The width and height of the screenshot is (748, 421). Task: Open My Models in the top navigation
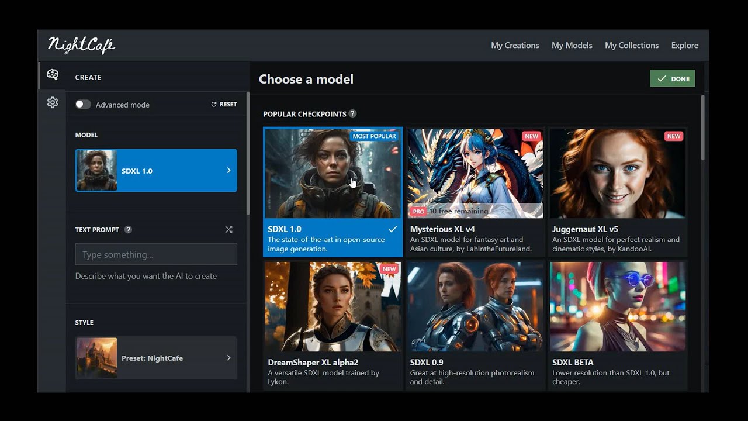(x=572, y=45)
